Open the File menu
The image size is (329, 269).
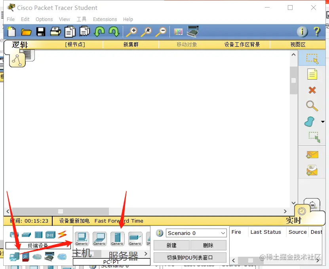(x=11, y=19)
